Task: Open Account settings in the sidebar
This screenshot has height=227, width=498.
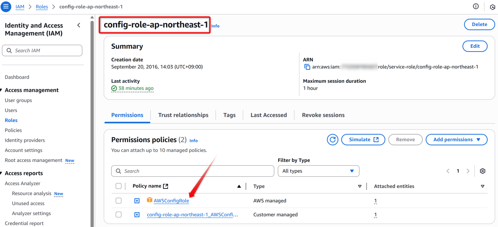Action: (x=24, y=150)
